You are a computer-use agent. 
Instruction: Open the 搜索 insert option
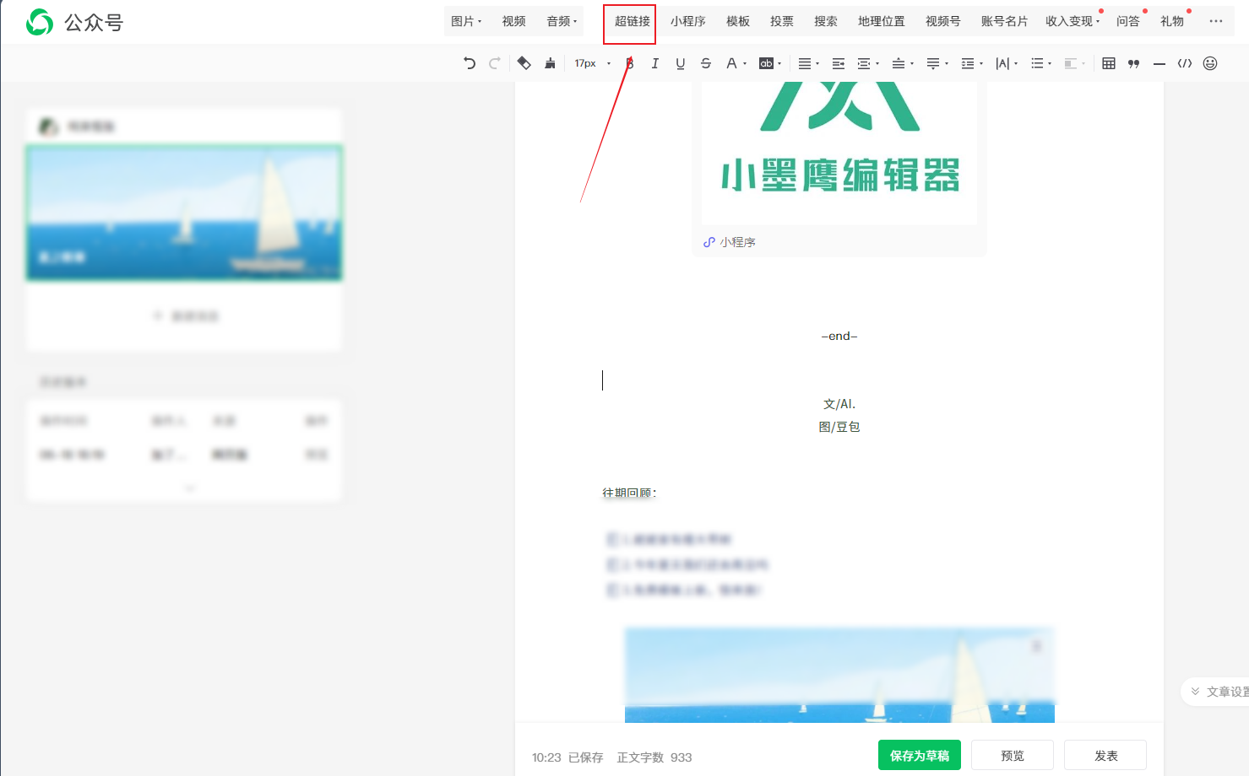pos(826,21)
